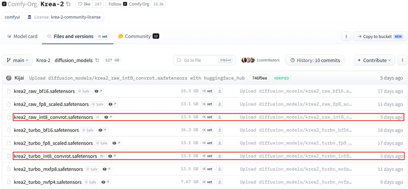Open the three-dot menu next to Contribute
The image size is (408, 189).
click(x=403, y=60)
